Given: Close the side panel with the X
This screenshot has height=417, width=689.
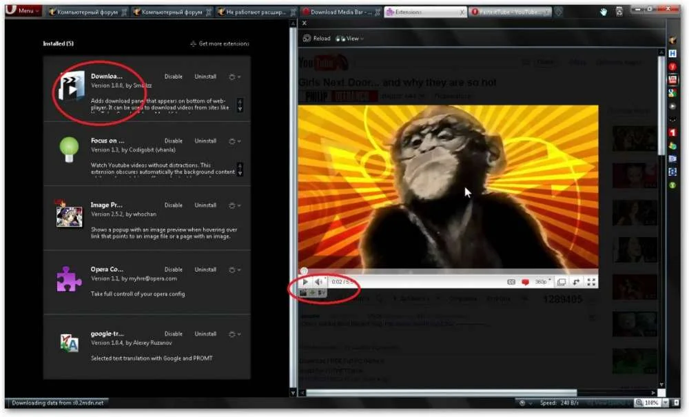Looking at the screenshot, I should tap(304, 23).
